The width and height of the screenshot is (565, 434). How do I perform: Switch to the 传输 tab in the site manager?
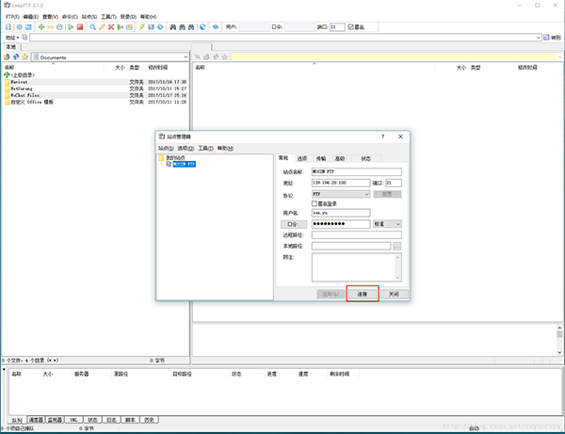click(x=321, y=158)
